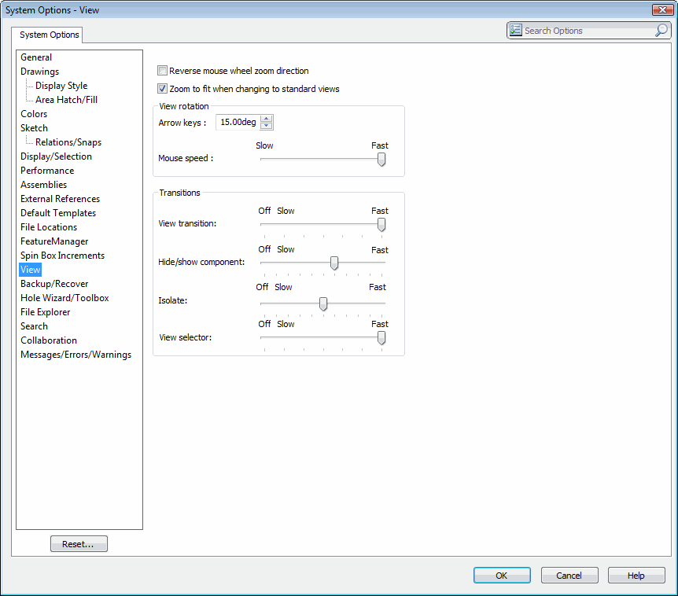Open the Search category in list

tap(34, 326)
